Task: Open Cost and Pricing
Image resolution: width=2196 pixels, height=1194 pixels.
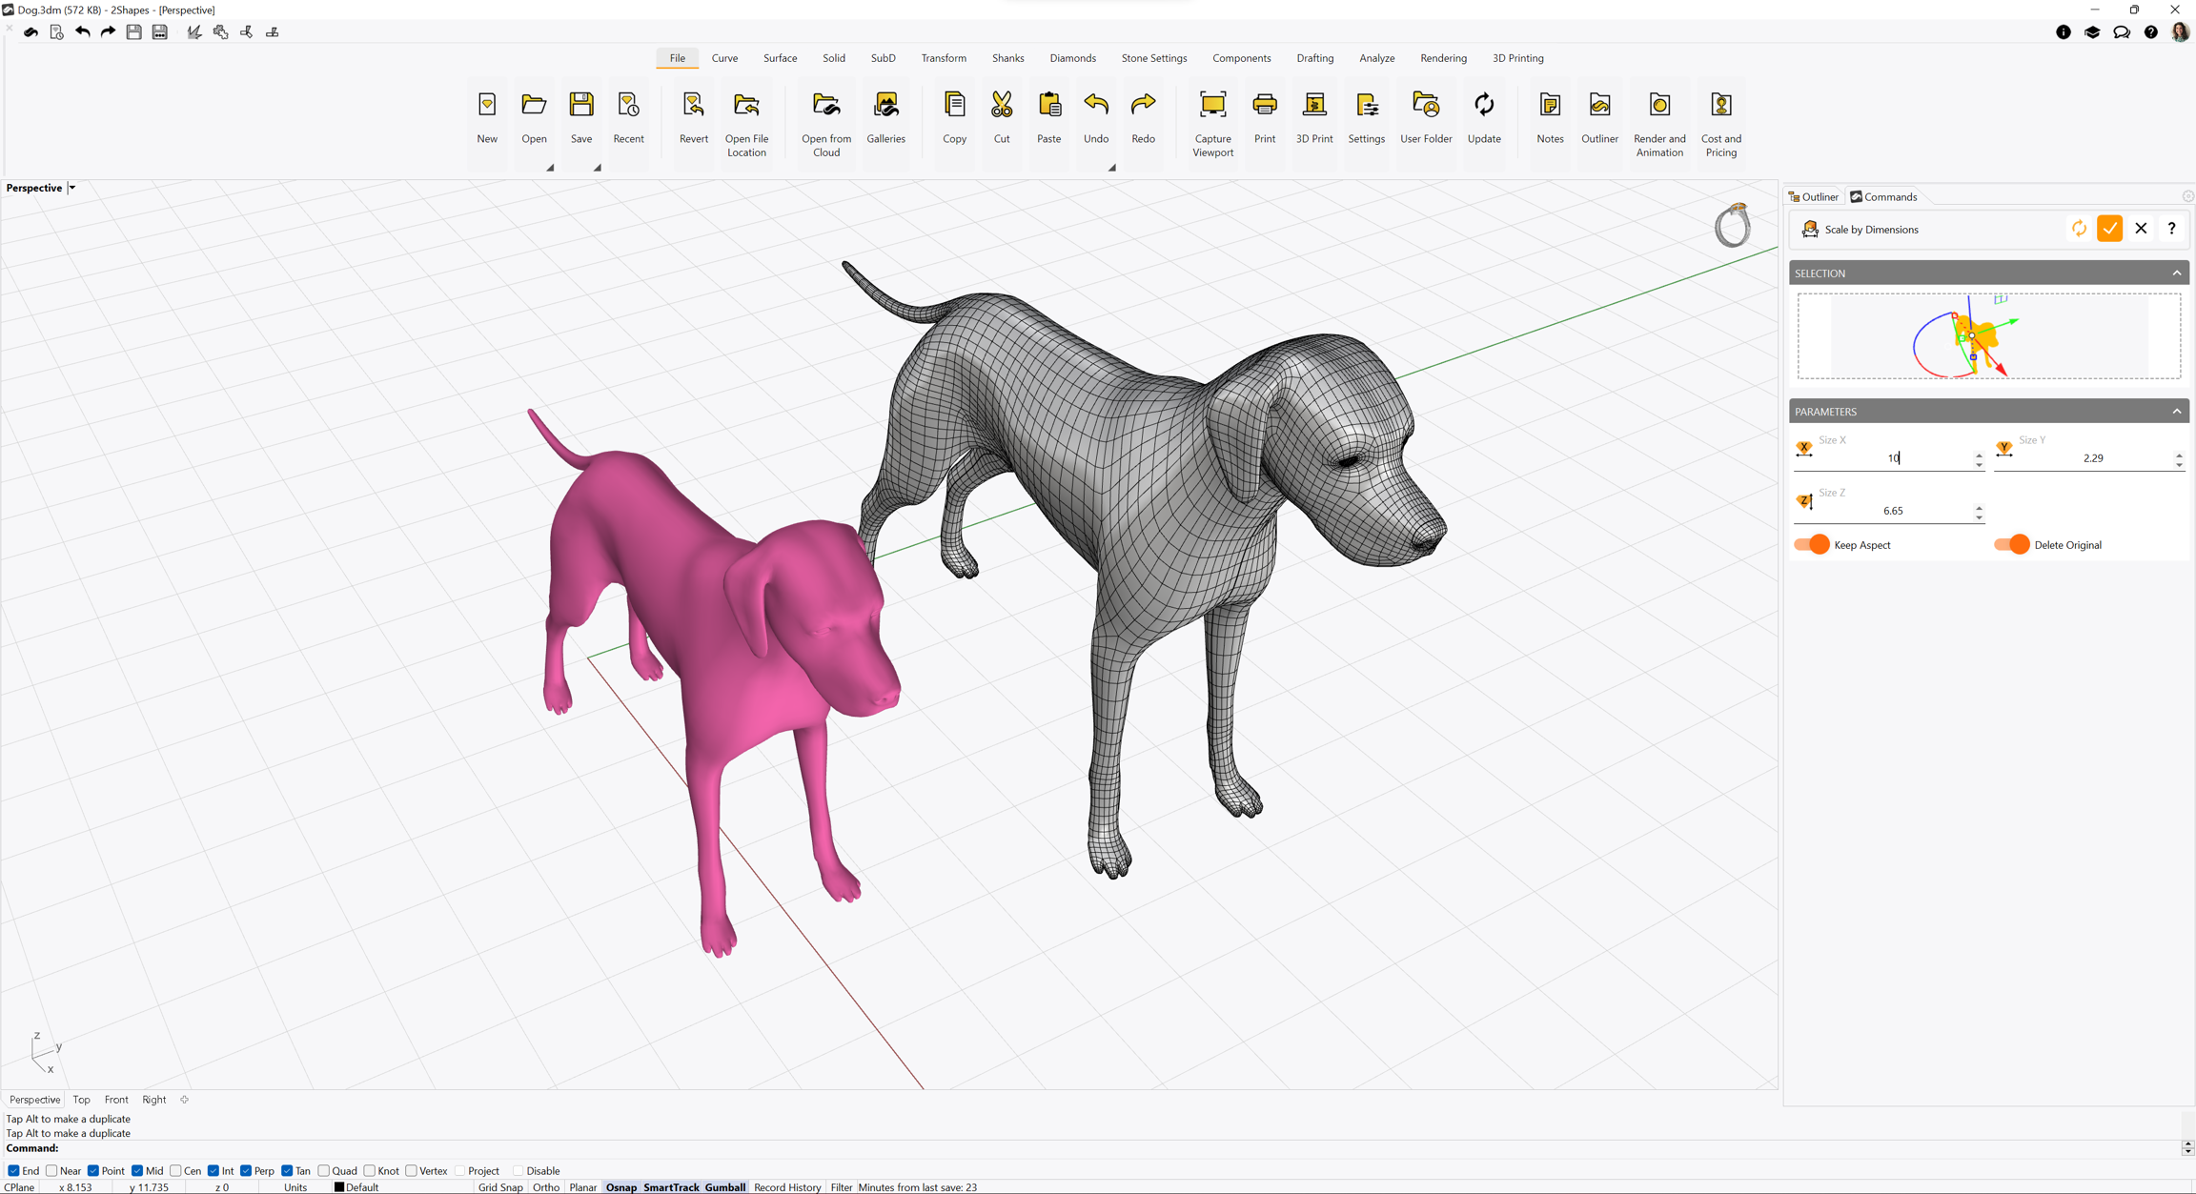Action: point(1720,107)
